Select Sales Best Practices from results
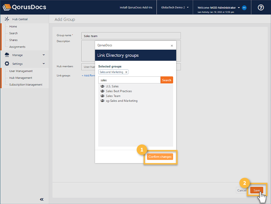271x204 pixels. [x=119, y=91]
